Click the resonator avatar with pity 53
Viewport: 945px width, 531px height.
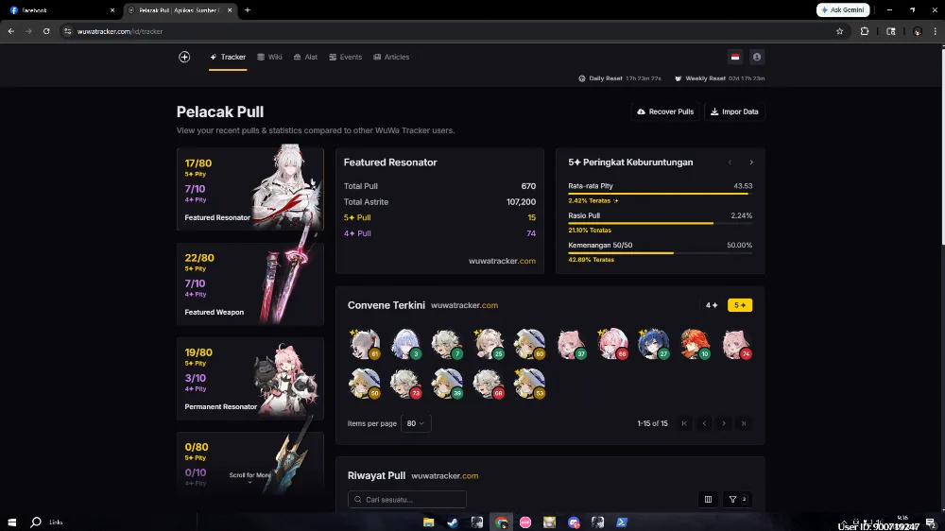click(x=529, y=384)
